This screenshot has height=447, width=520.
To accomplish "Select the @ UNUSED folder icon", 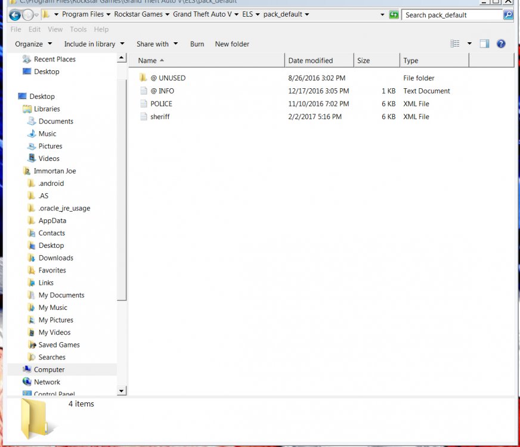I will [143, 78].
